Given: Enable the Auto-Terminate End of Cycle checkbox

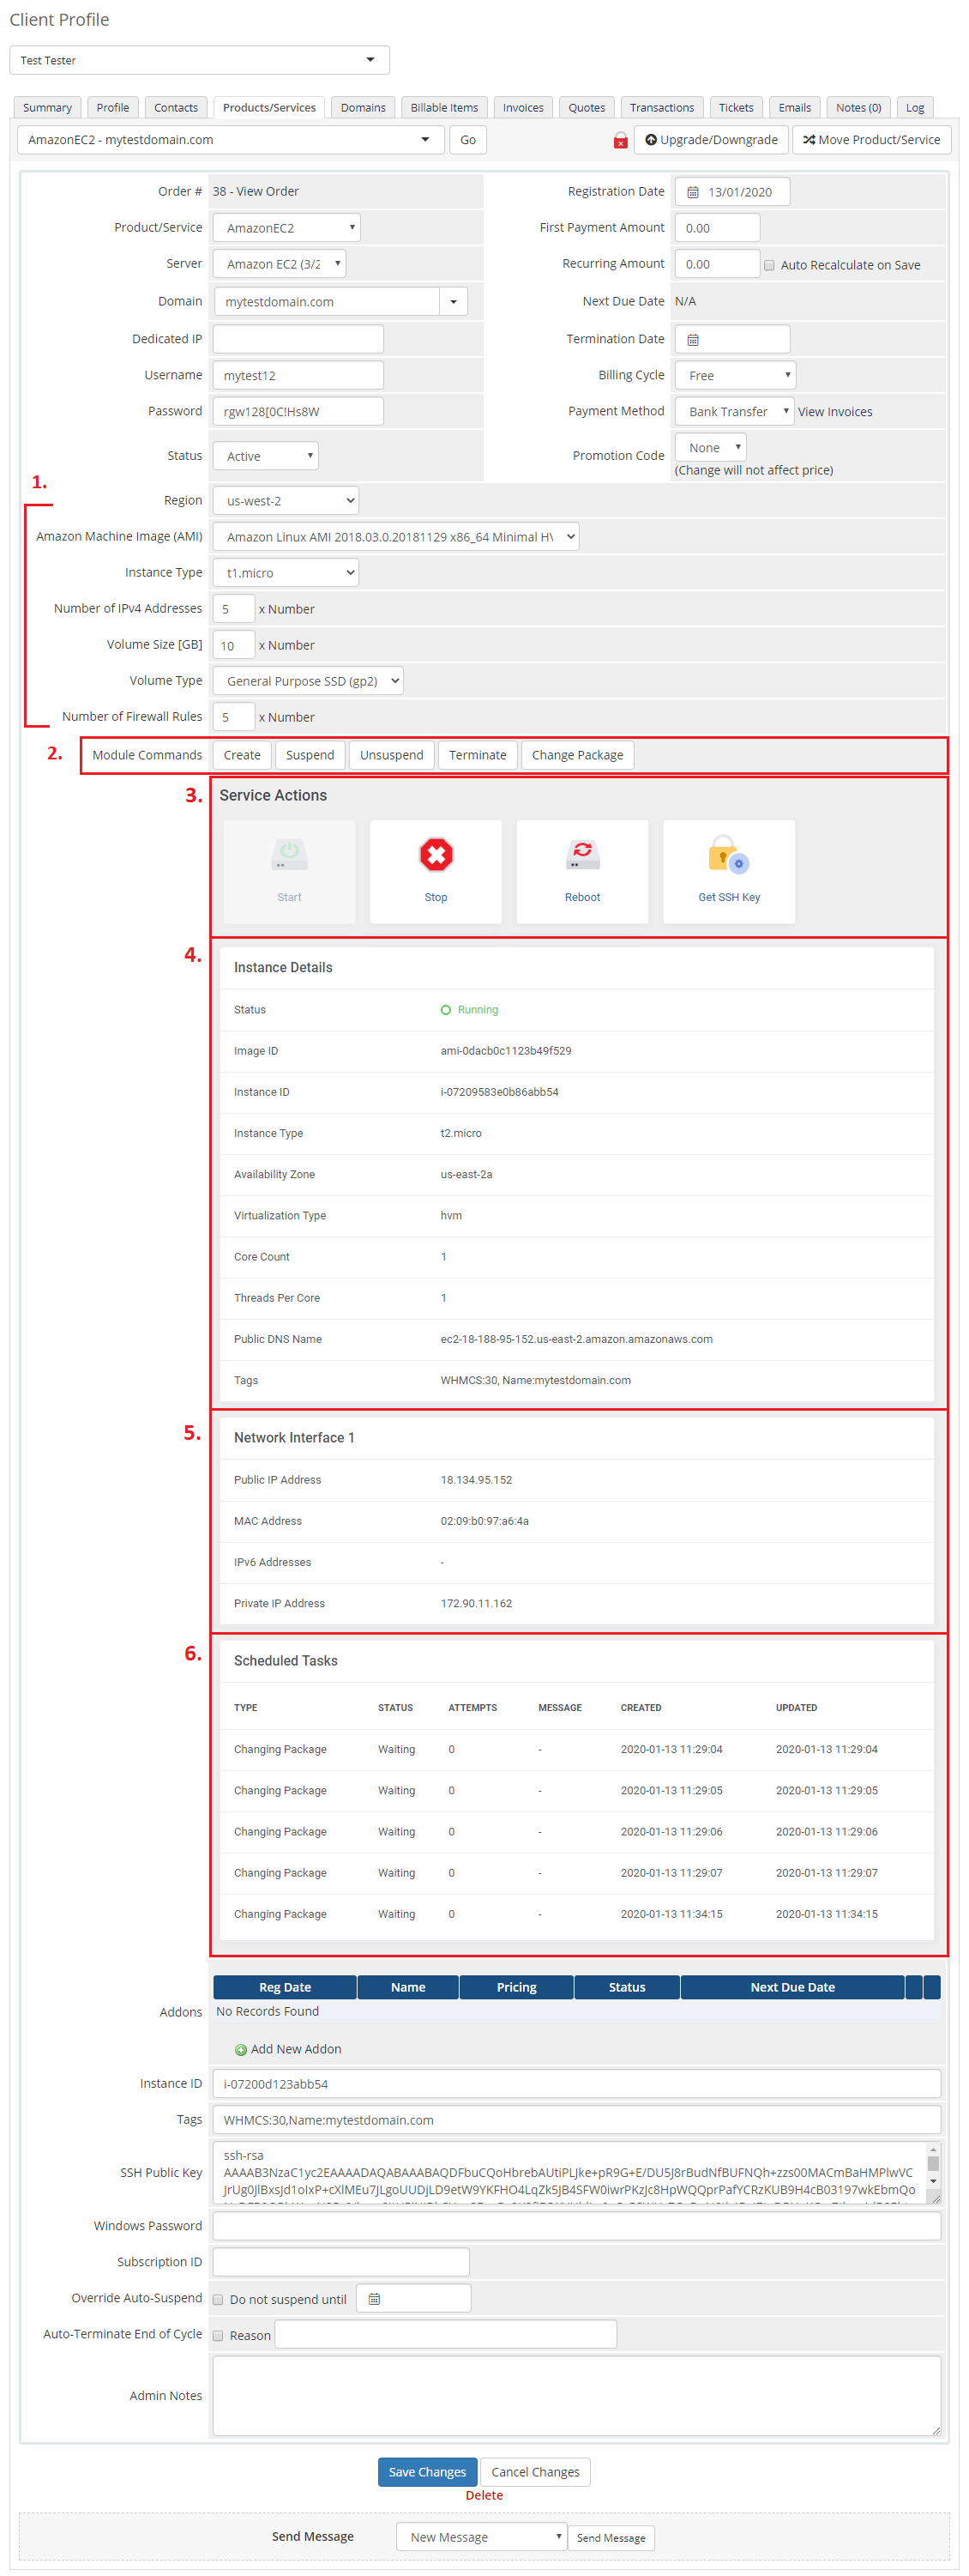Looking at the screenshot, I should (218, 2336).
